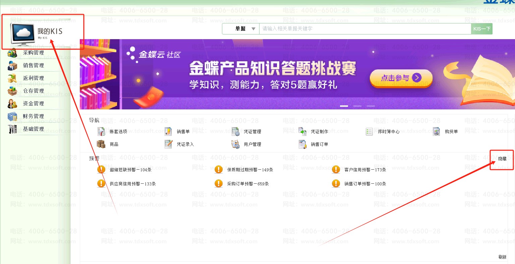
Task: Click the 刷新 refresh link
Action: [x=502, y=257]
